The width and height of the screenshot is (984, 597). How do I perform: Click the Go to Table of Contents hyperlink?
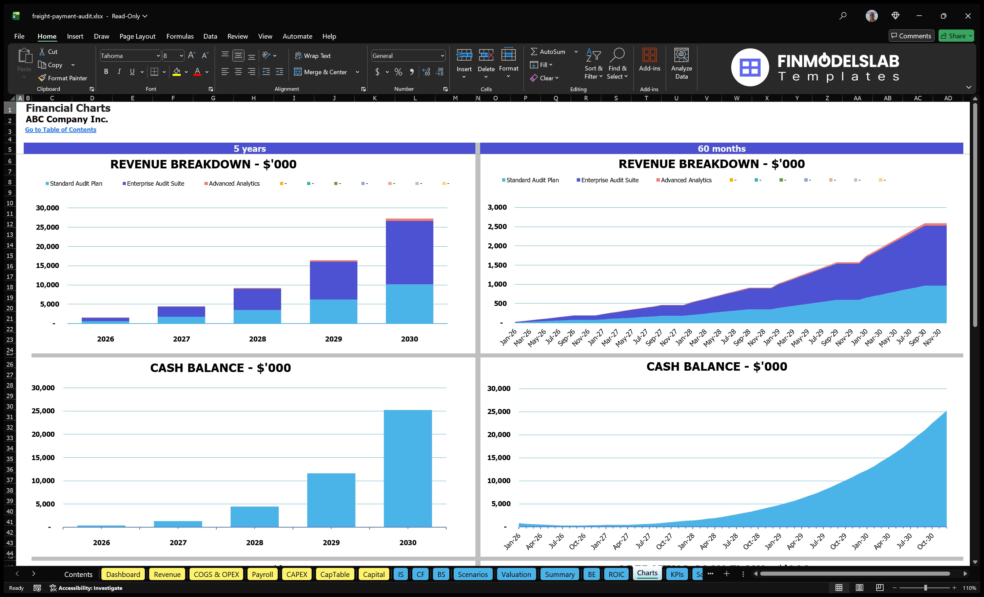(x=61, y=129)
